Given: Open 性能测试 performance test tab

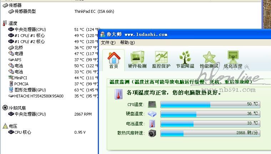Looking at the screenshot, I should pos(209,60).
